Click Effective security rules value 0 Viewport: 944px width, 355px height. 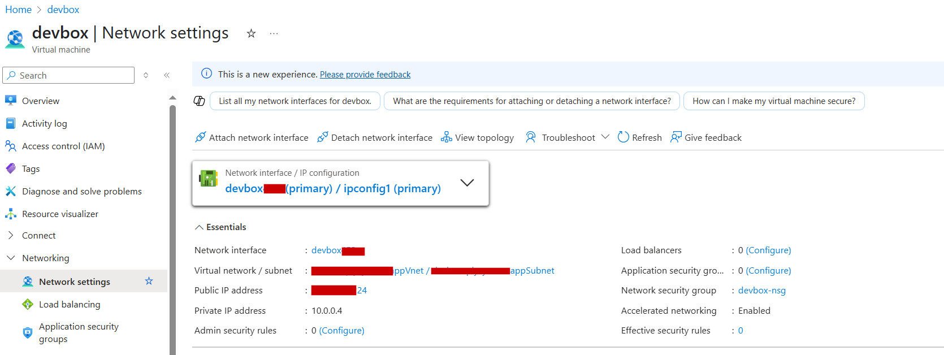pyautogui.click(x=741, y=330)
